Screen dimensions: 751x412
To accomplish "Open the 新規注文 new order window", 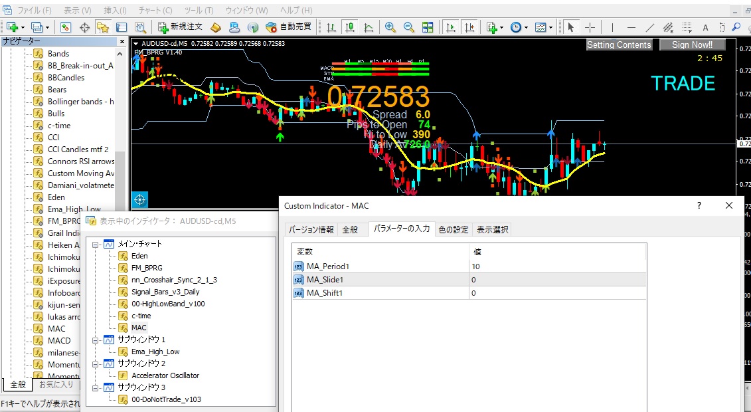I will [x=180, y=27].
